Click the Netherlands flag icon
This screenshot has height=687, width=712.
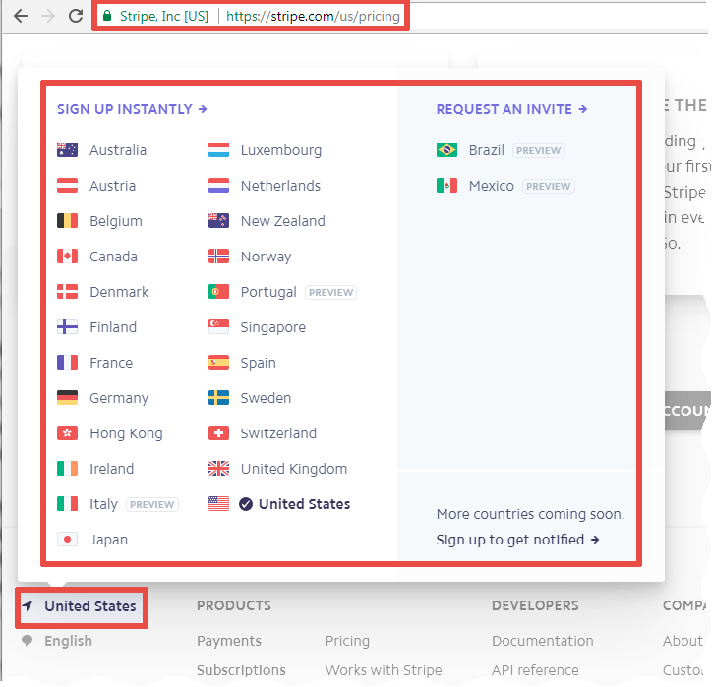[218, 185]
